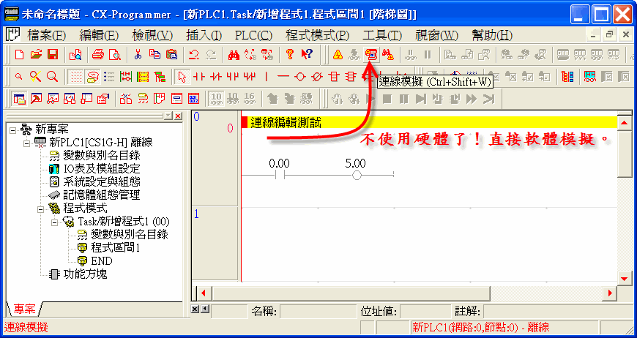
Task: Open Find with the binoculars icon
Action: coord(234,54)
